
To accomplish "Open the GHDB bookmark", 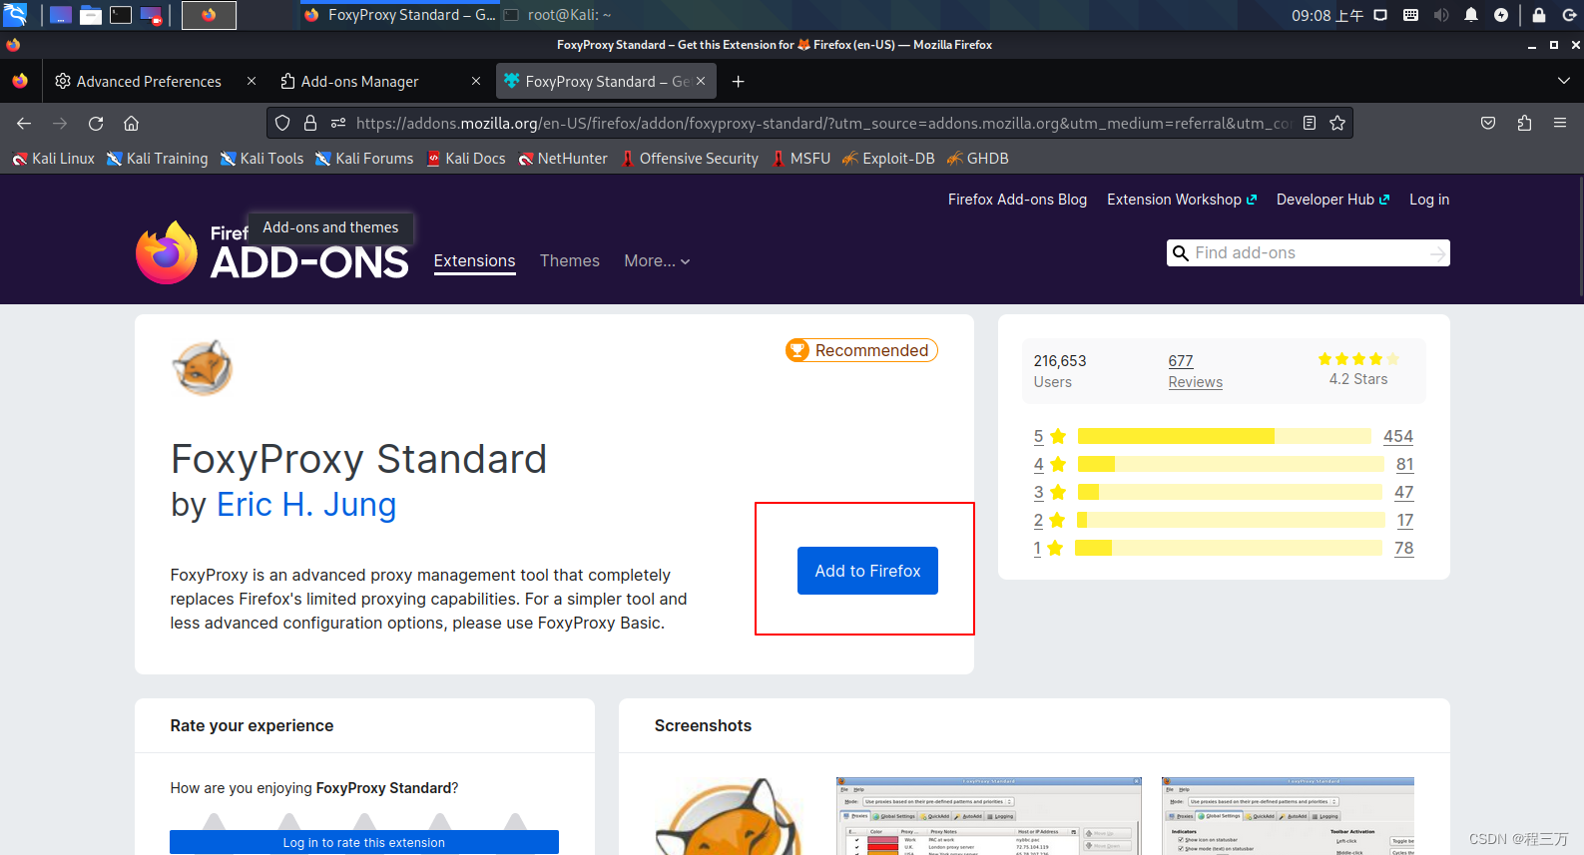I will pyautogui.click(x=978, y=159).
